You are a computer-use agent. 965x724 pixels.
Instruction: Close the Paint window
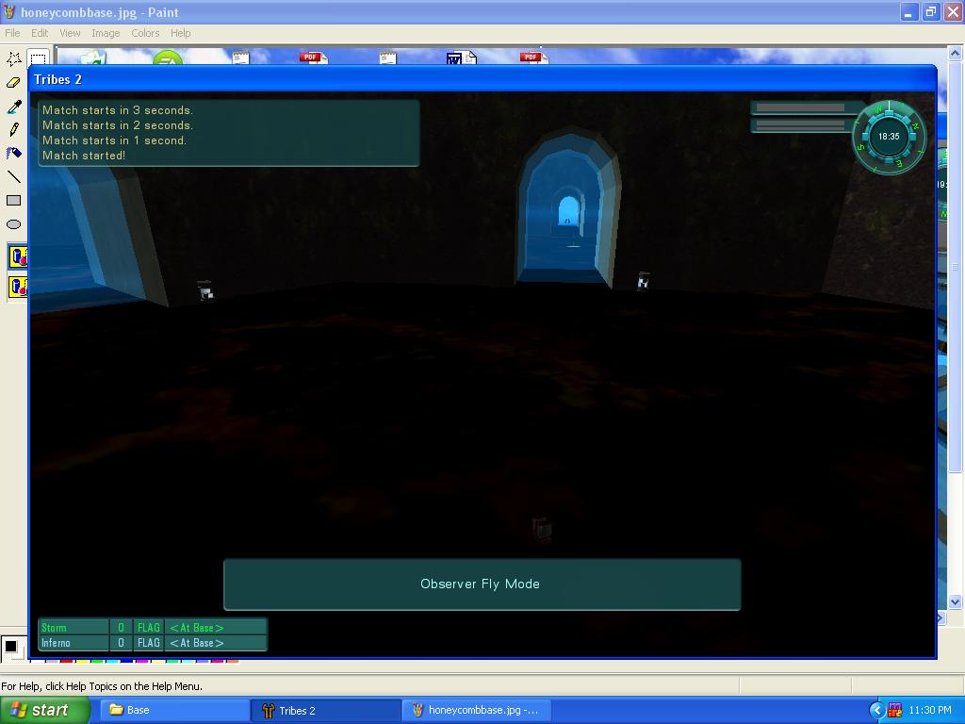point(953,11)
